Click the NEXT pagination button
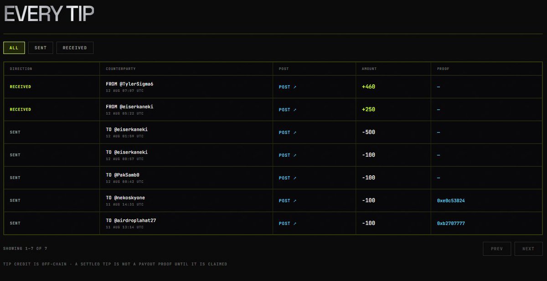Image resolution: width=547 pixels, height=281 pixels. 528,249
